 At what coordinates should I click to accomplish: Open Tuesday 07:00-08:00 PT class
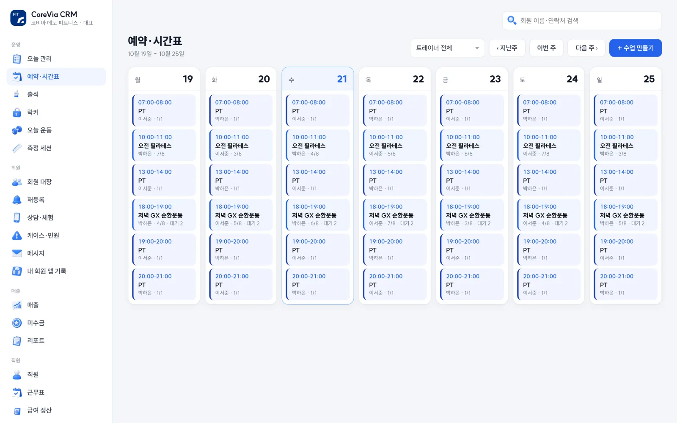241,110
